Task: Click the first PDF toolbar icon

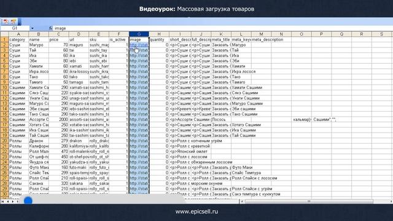Action: point(6,21)
